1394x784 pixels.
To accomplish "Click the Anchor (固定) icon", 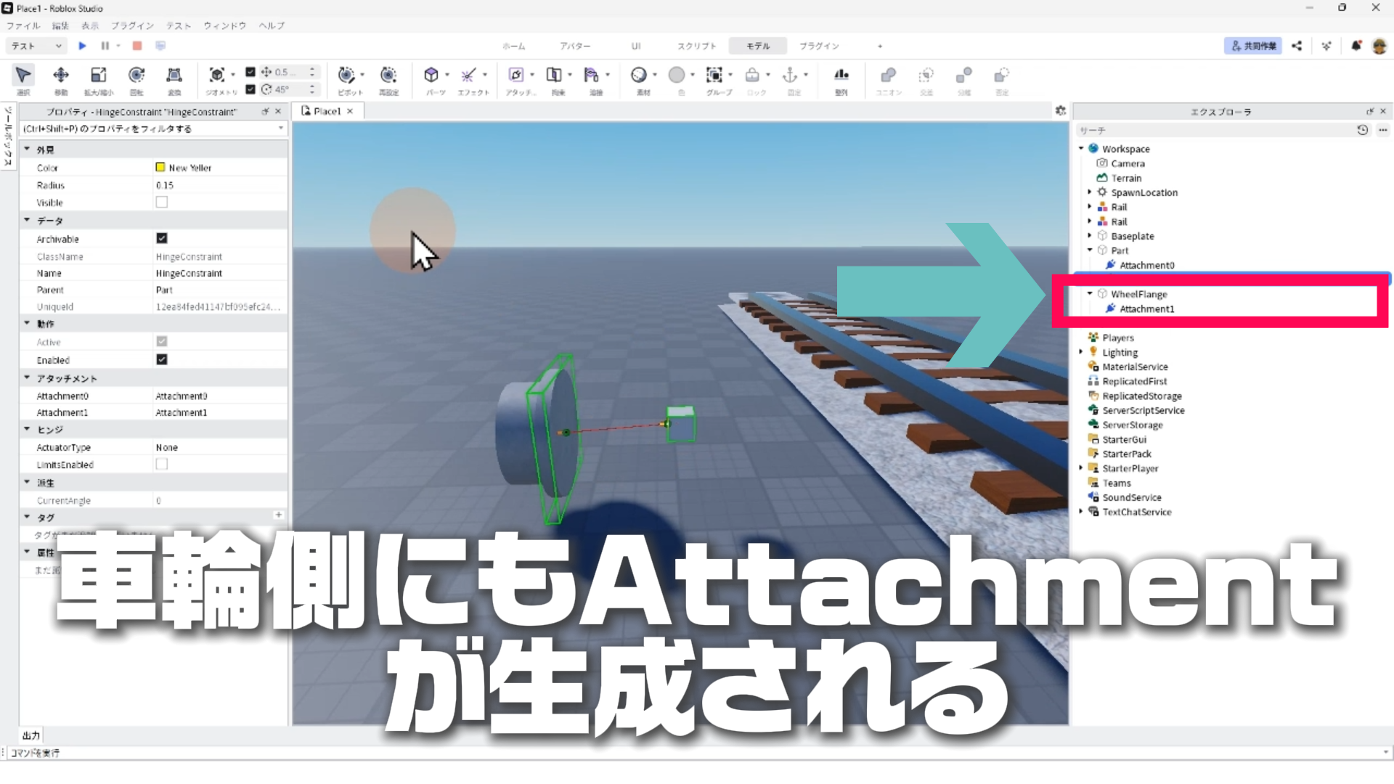I will (x=790, y=75).
